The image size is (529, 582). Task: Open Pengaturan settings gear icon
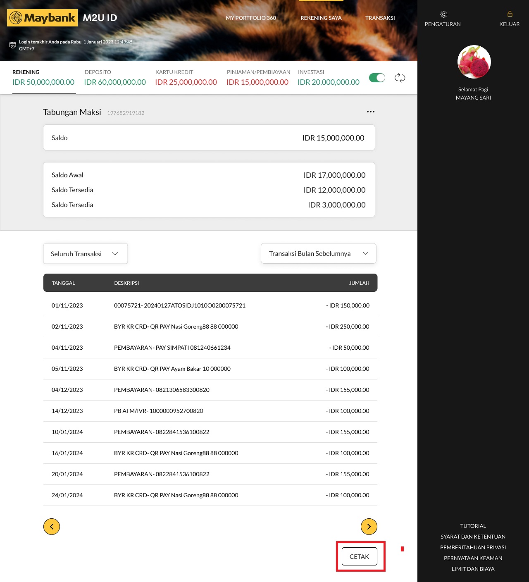443,14
